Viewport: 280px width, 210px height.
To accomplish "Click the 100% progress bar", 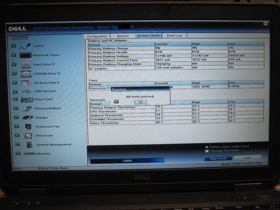I will coord(127,161).
